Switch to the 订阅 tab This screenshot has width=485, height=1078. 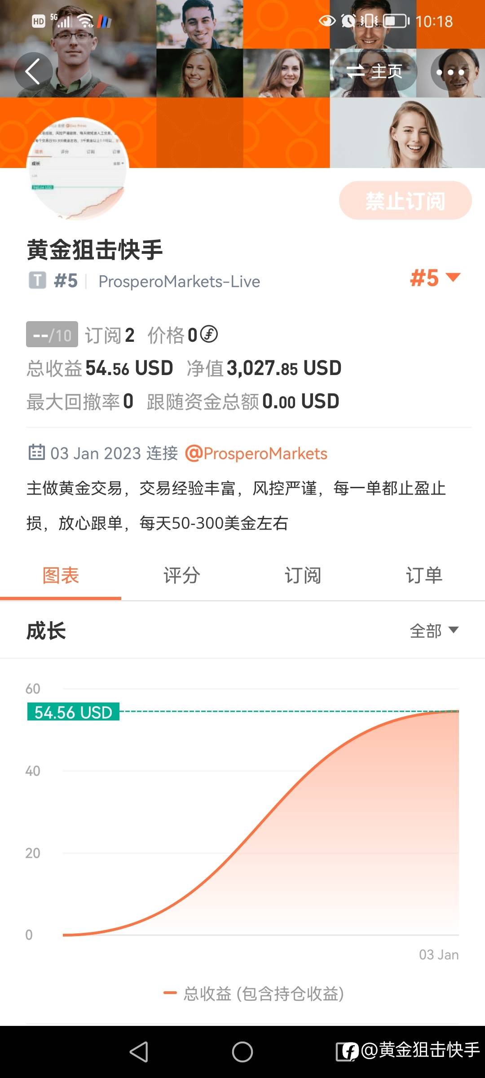tap(303, 575)
